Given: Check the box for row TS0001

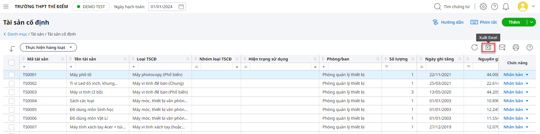Looking at the screenshot, I should point(12,75).
